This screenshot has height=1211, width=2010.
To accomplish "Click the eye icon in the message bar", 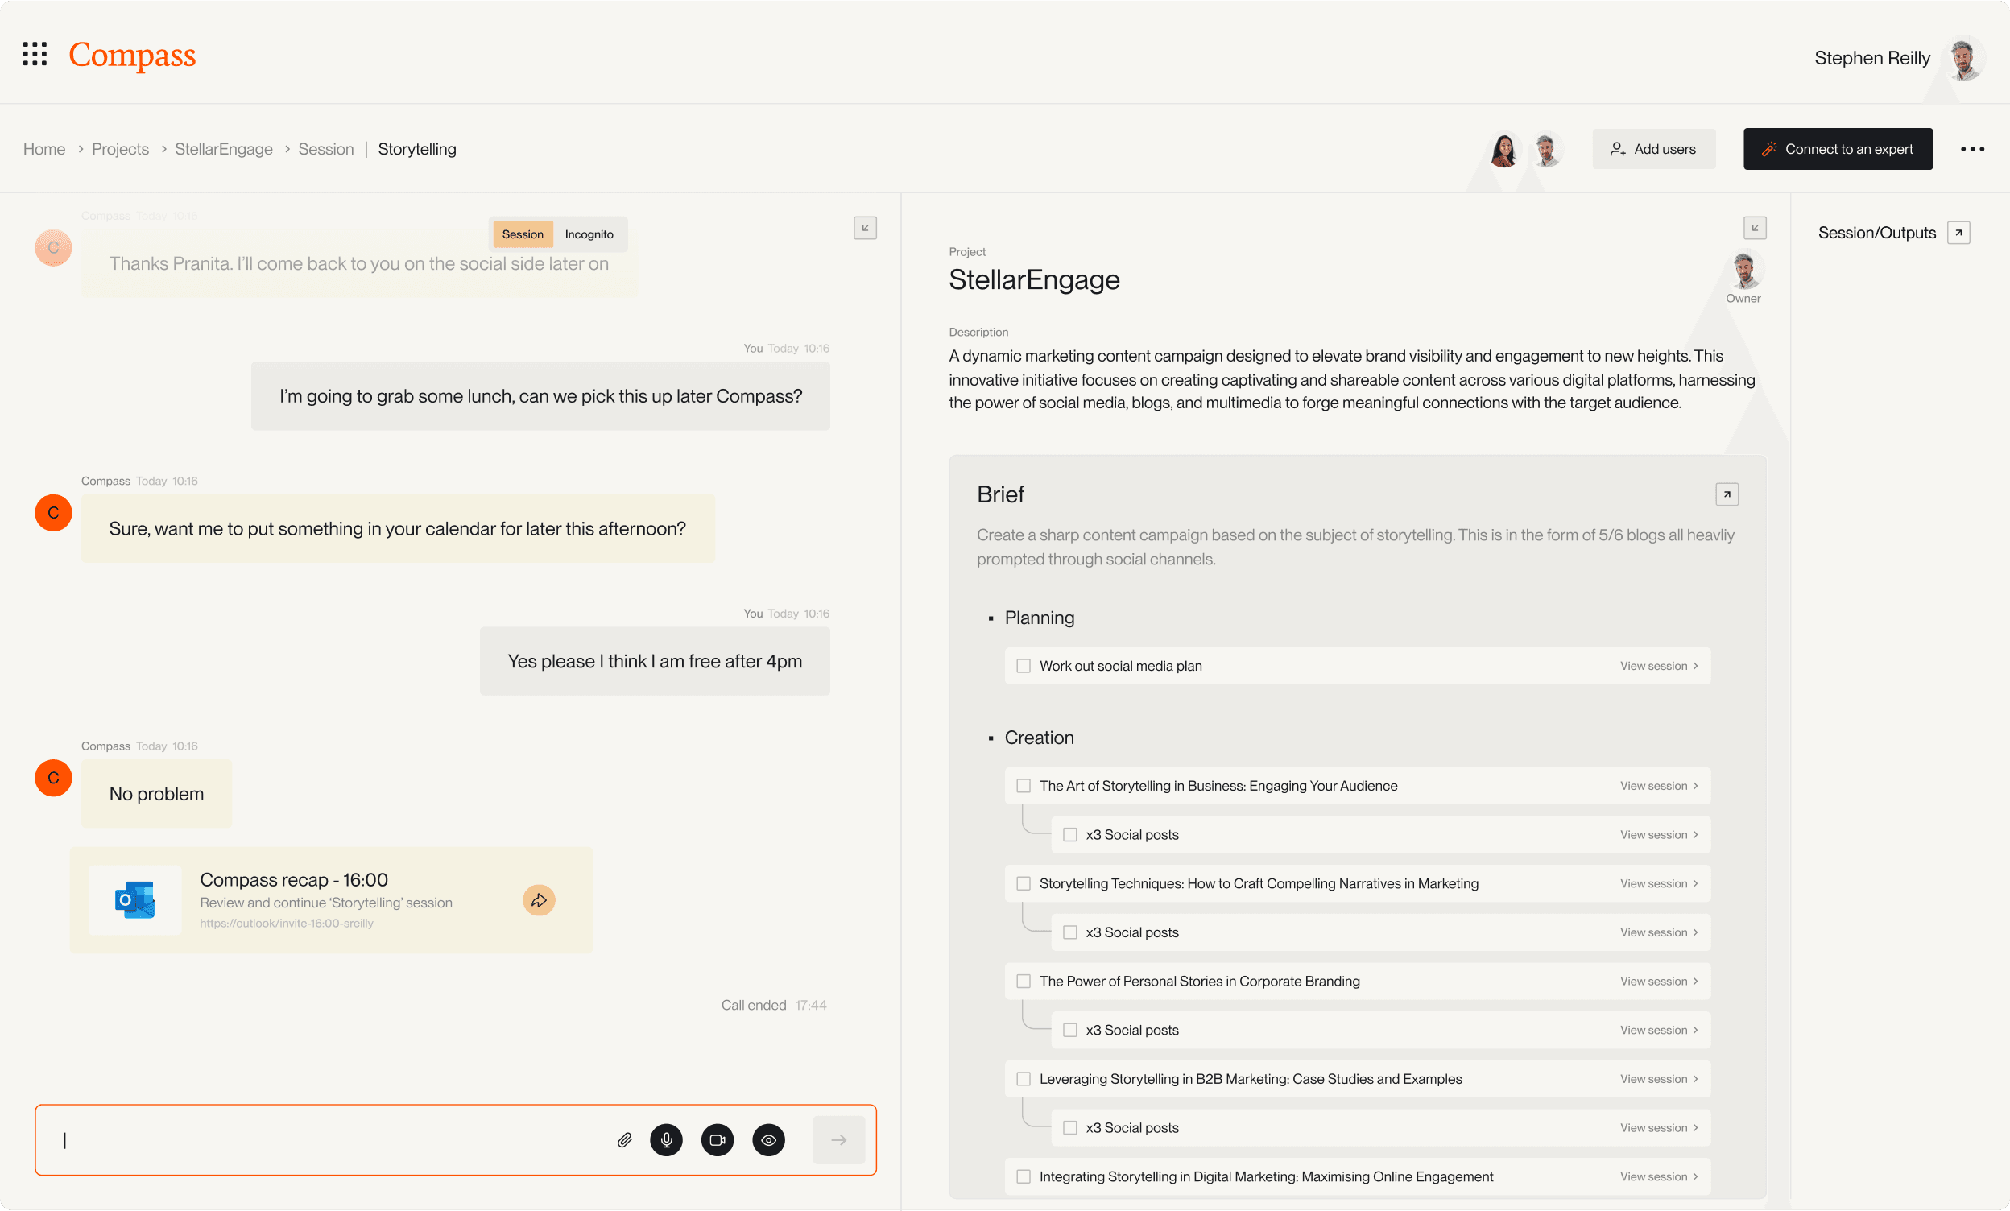I will tap(767, 1140).
